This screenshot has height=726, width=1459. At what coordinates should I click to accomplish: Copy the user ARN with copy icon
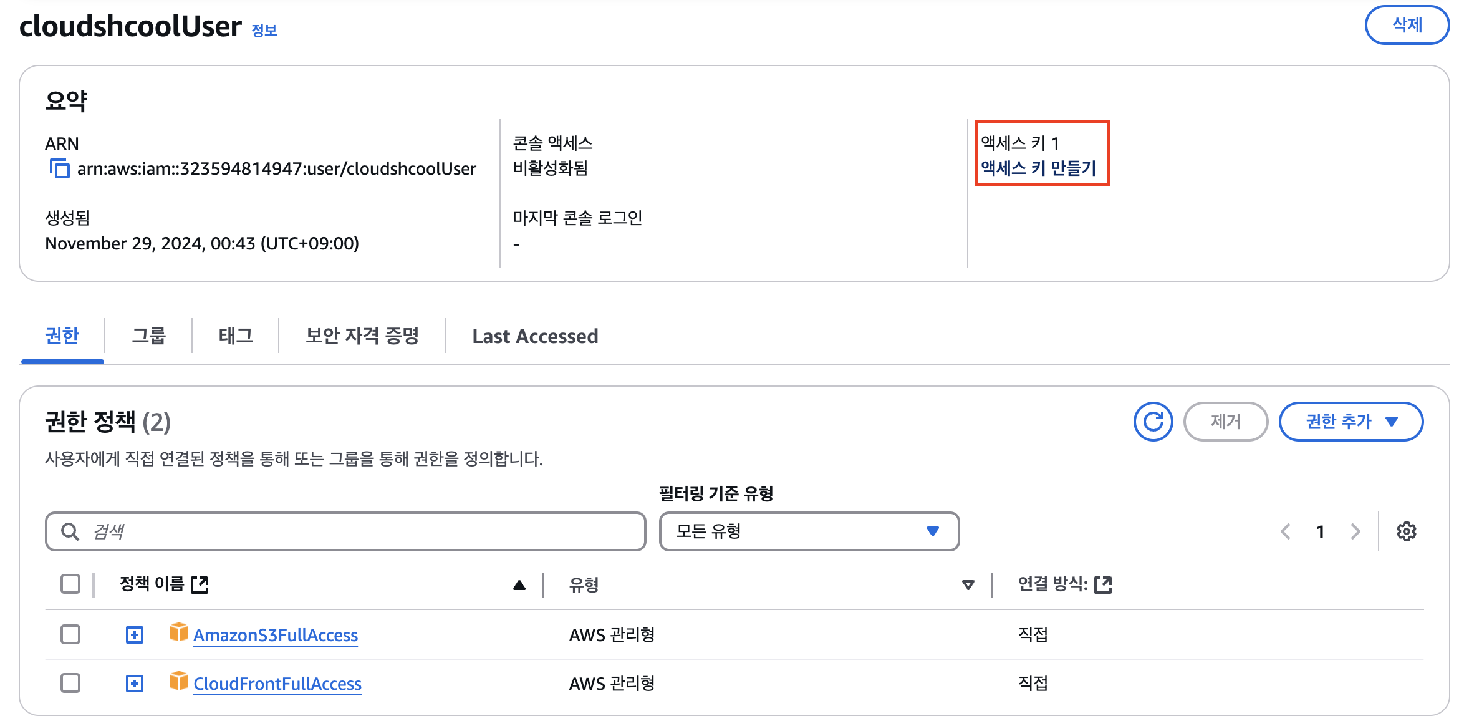point(59,168)
